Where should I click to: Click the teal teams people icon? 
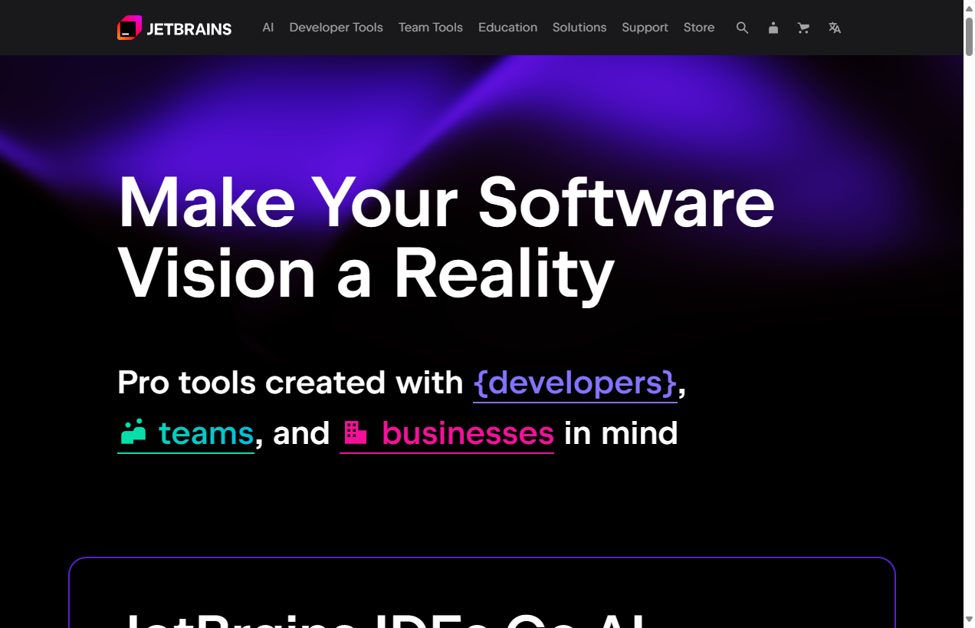point(133,432)
